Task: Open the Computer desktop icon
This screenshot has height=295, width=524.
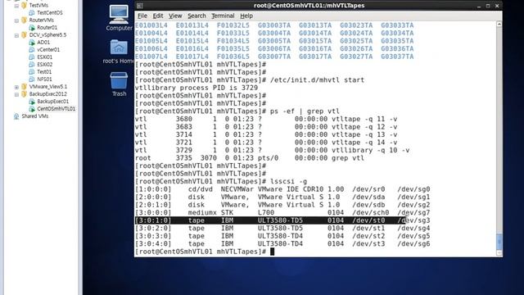Action: pos(119,15)
